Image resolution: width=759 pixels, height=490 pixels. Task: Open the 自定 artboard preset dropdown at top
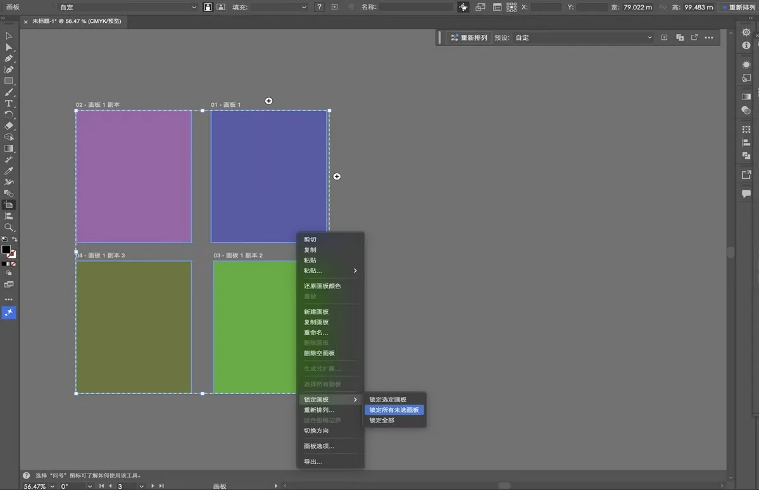[127, 7]
